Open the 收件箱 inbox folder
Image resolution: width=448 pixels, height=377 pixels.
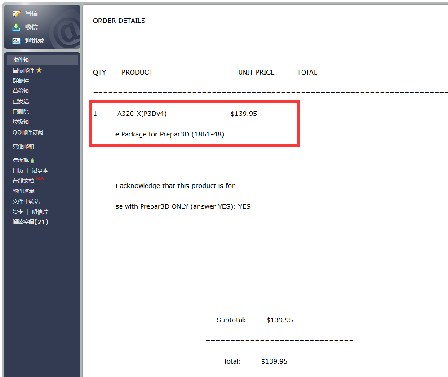[21, 60]
